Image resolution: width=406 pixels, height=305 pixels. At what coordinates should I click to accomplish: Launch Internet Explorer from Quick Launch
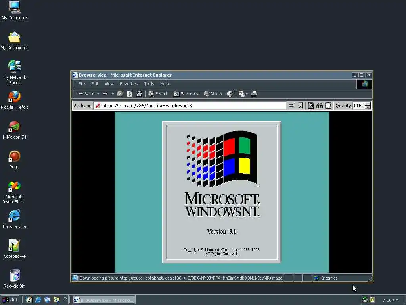pyautogui.click(x=38, y=300)
